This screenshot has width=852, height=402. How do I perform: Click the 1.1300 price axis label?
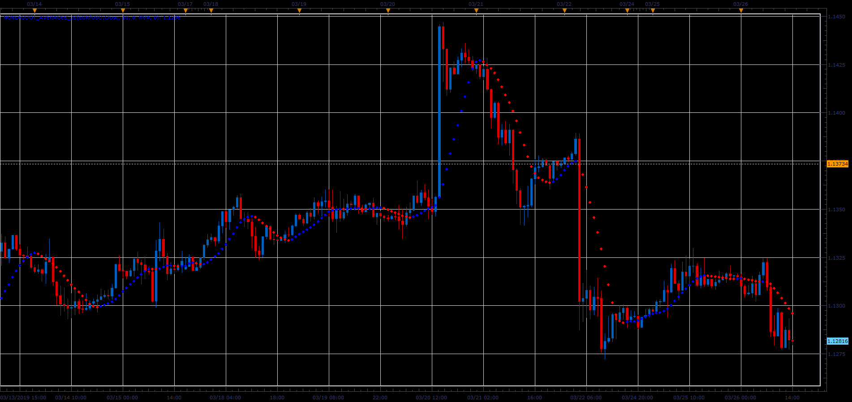836,306
